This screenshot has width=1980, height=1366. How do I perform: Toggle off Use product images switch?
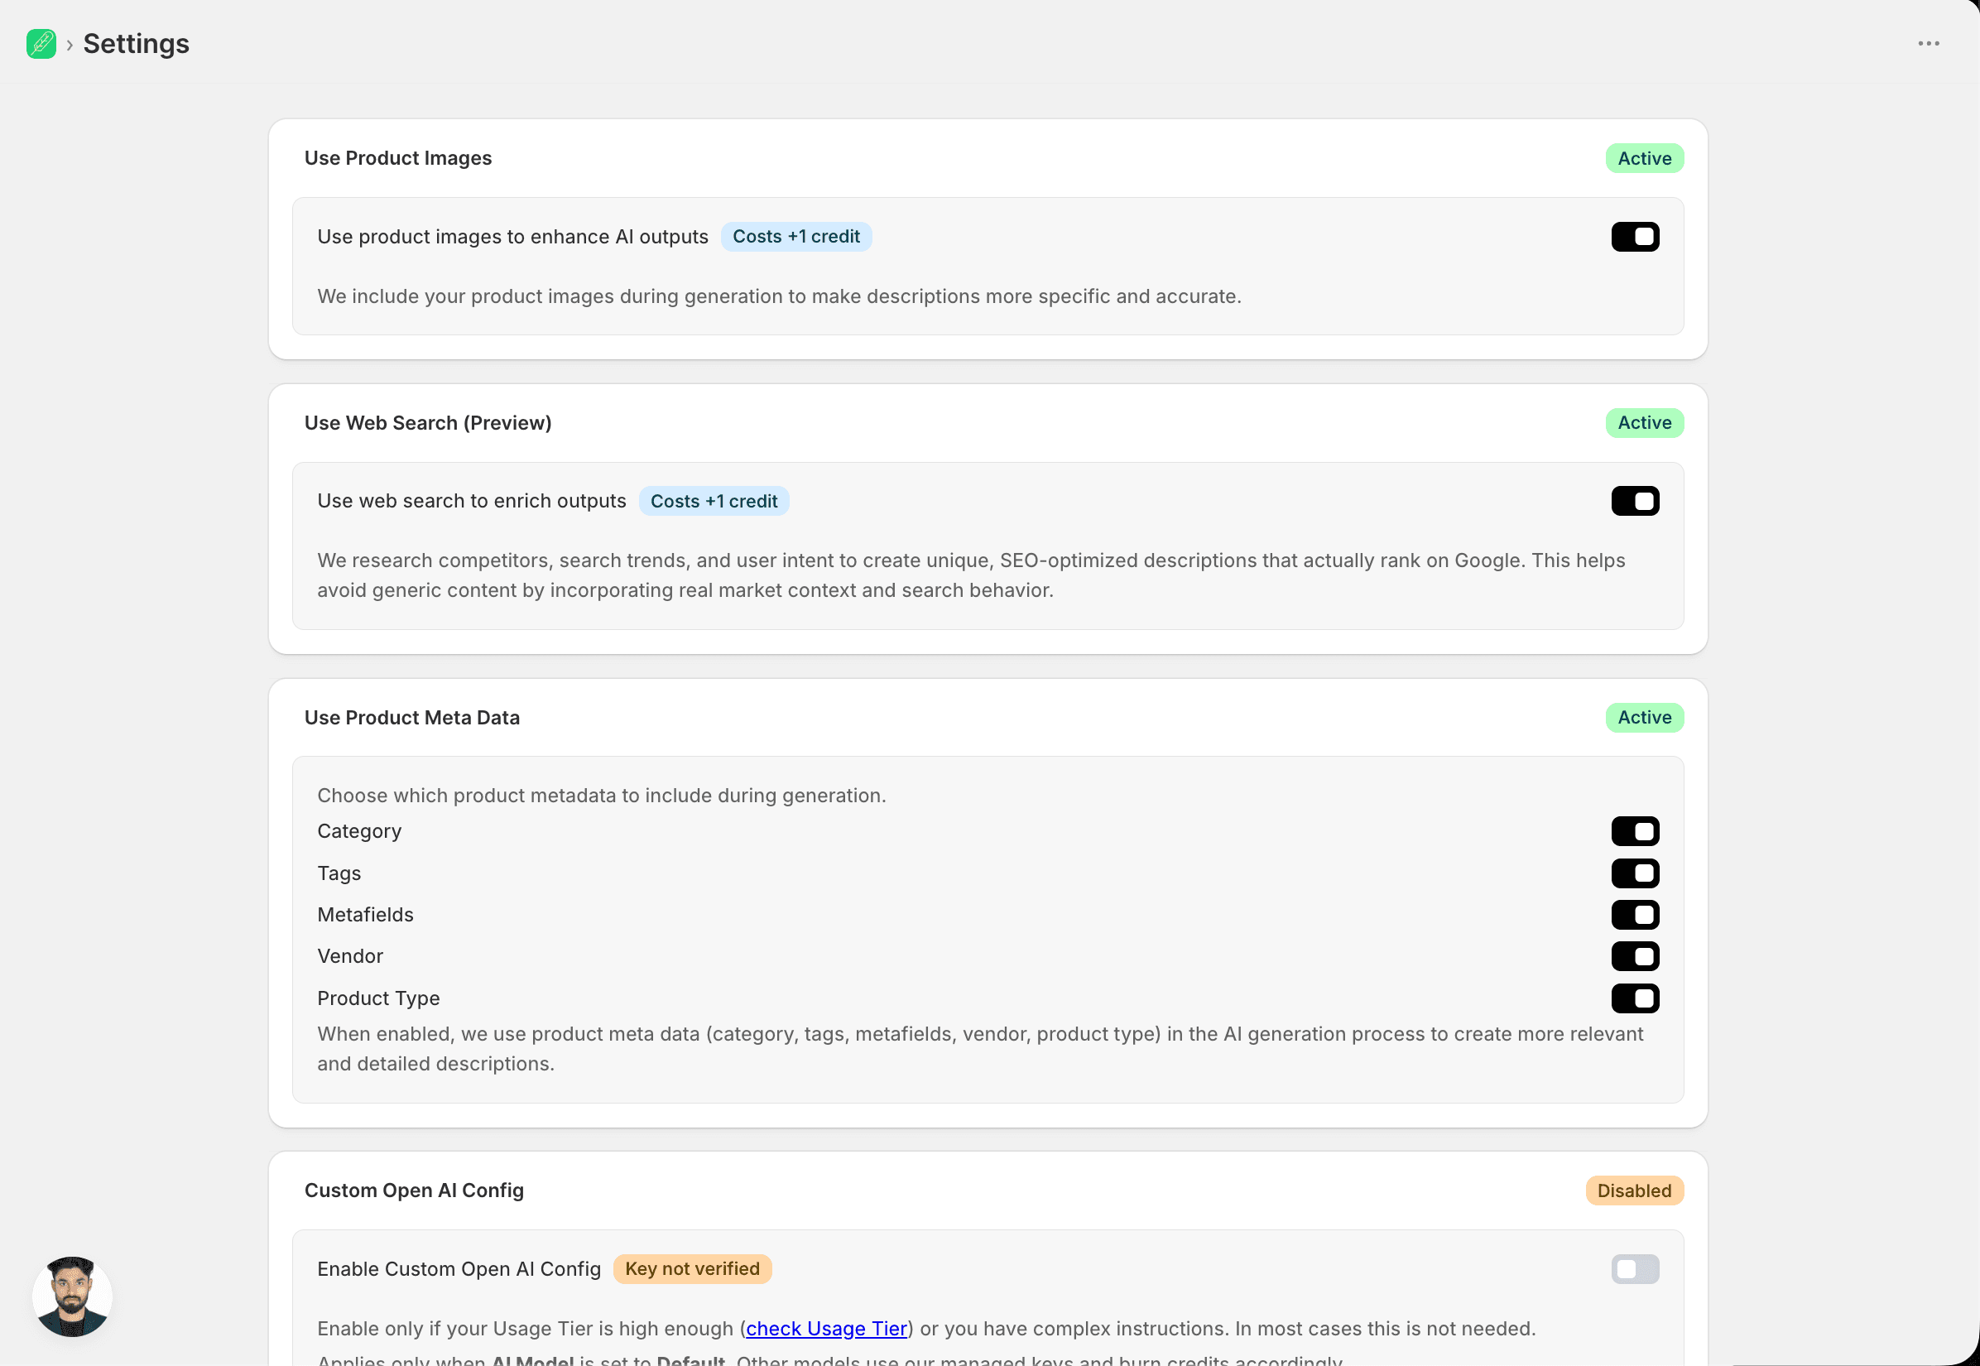coord(1635,236)
